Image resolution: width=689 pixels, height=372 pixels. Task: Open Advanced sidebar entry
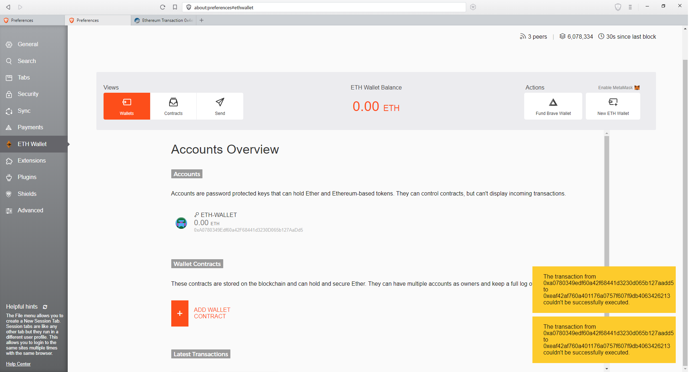click(34, 210)
